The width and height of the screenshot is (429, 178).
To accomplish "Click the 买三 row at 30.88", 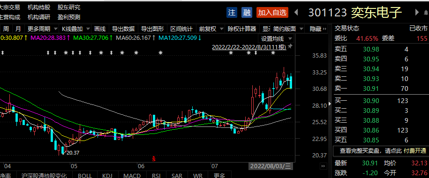I will point(381,120).
